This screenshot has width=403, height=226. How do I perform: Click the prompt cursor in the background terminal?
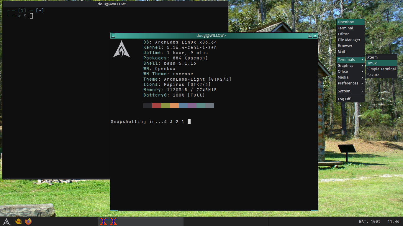click(31, 16)
